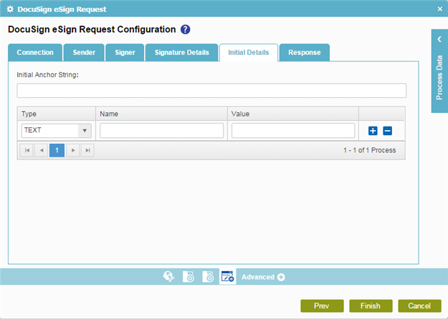Go to last page of grid
The height and width of the screenshot is (319, 448).
(87, 150)
